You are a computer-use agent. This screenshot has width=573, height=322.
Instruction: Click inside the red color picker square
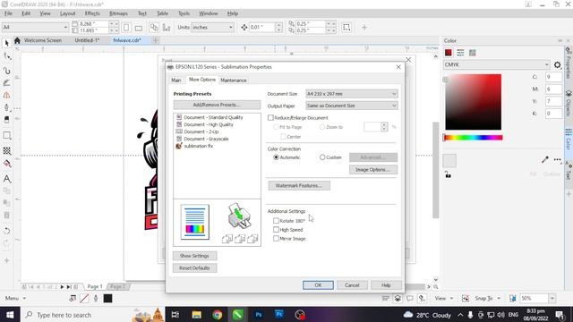[x=473, y=102]
